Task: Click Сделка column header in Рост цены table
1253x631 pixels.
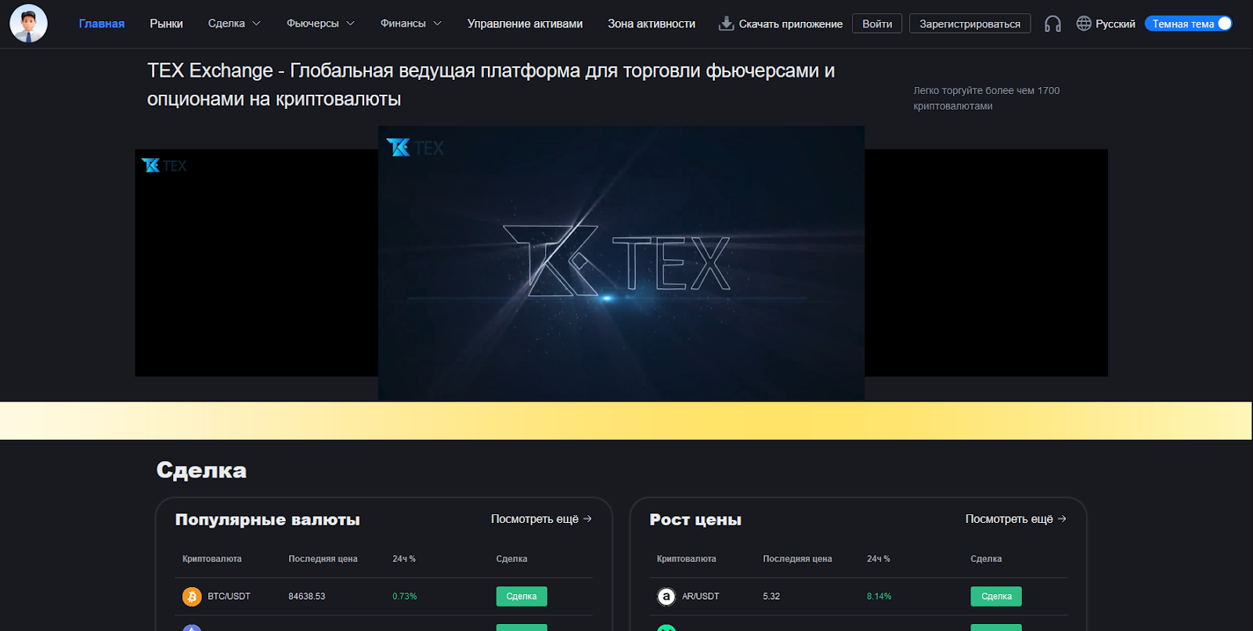Action: click(x=986, y=559)
